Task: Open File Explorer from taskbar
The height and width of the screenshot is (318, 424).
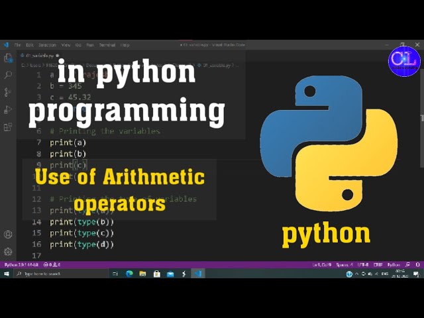Action: pos(143,274)
